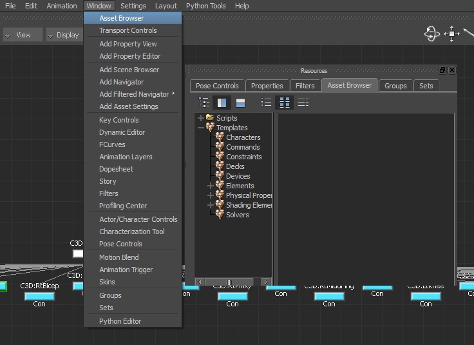Switch to the Pose Controls tab

coord(217,86)
